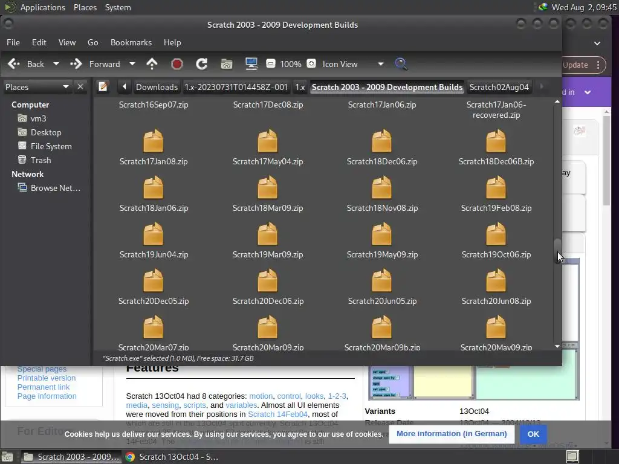
Task: Select the Scratch20Jun08.zip archive icon
Action: [x=496, y=280]
